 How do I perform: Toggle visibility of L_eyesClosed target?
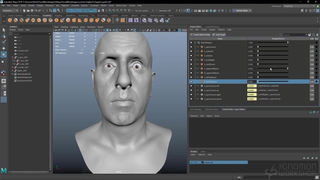191,47
